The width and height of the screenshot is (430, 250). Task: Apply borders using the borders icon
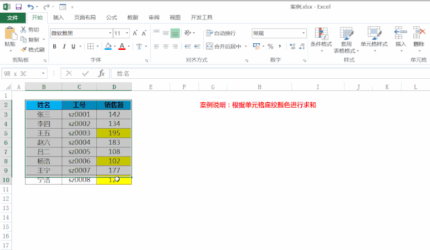click(90, 46)
